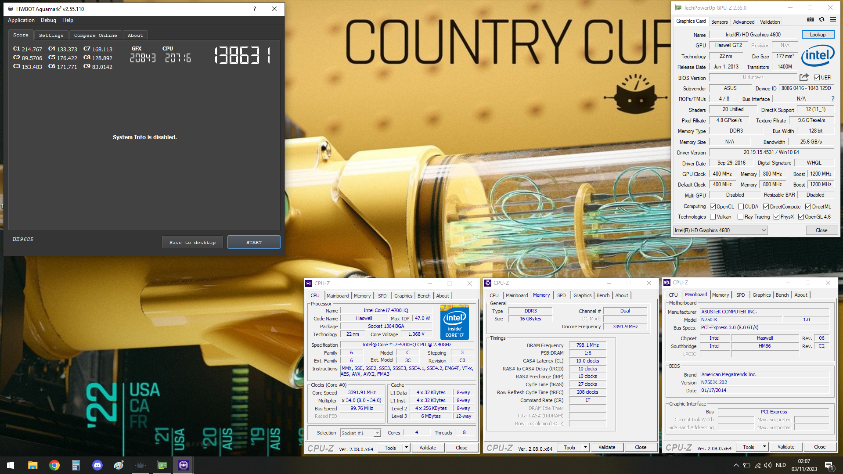Toggle the UEFI checkbox in GPU-Z

point(817,78)
